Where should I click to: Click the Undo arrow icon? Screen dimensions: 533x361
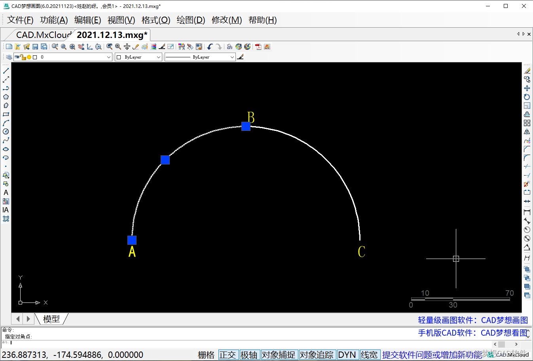210,47
